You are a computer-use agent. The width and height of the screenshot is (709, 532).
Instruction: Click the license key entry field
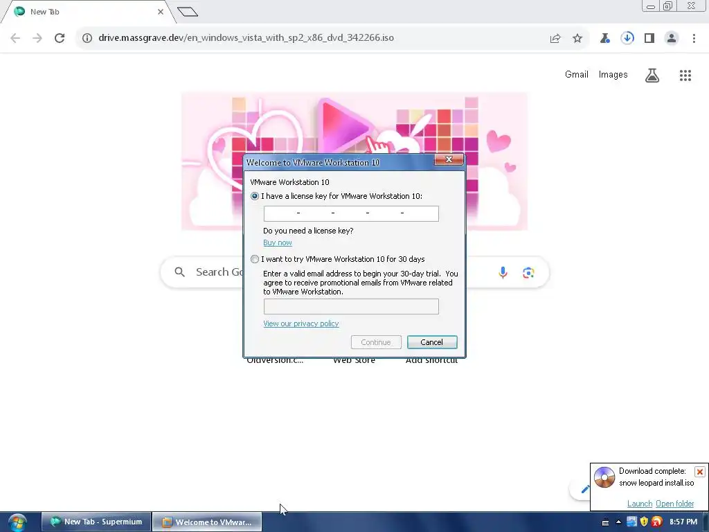coord(351,213)
